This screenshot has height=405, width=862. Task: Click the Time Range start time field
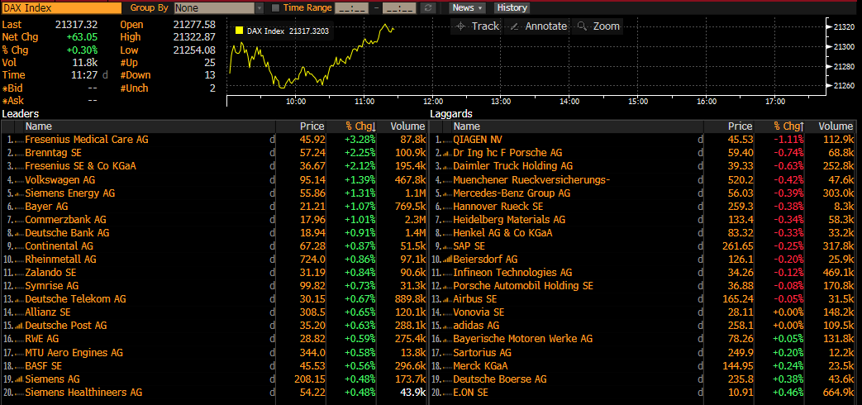pyautogui.click(x=351, y=7)
